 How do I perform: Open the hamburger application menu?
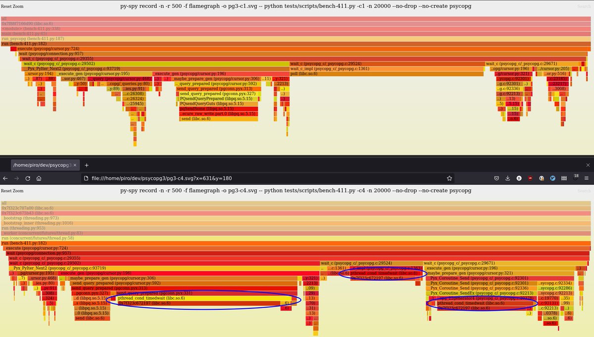pos(587,178)
